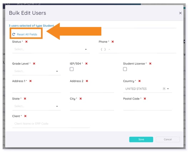
Task: Enable the Student License checkbox
Action: pos(125,69)
